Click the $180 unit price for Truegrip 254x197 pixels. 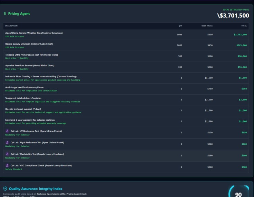point(210,56)
